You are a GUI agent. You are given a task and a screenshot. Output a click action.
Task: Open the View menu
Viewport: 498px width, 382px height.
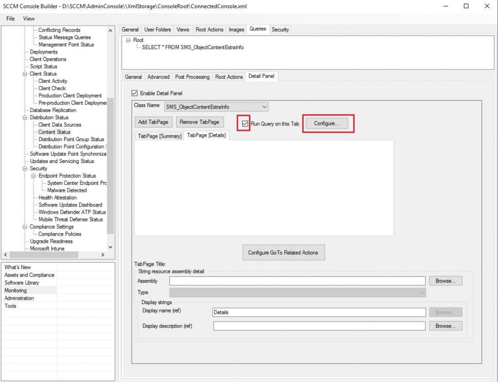point(28,18)
